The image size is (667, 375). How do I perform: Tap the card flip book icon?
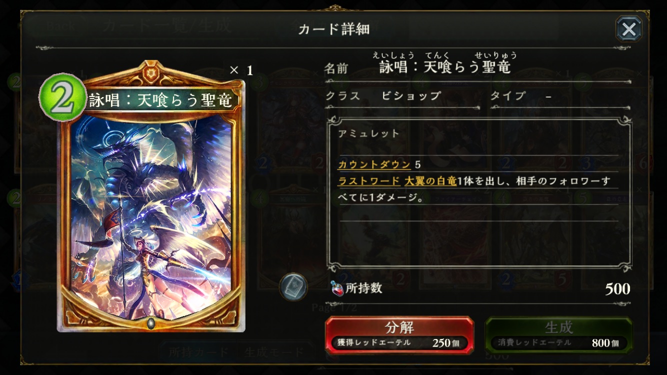293,287
